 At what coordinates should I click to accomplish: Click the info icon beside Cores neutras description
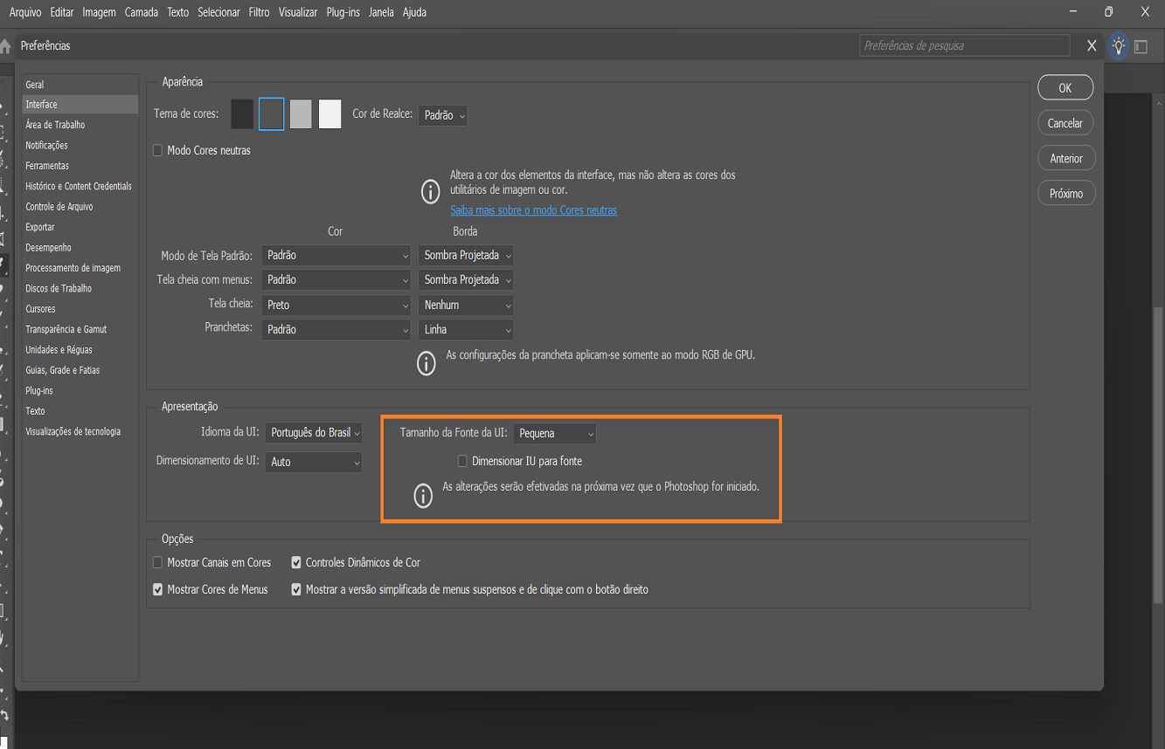pos(429,191)
